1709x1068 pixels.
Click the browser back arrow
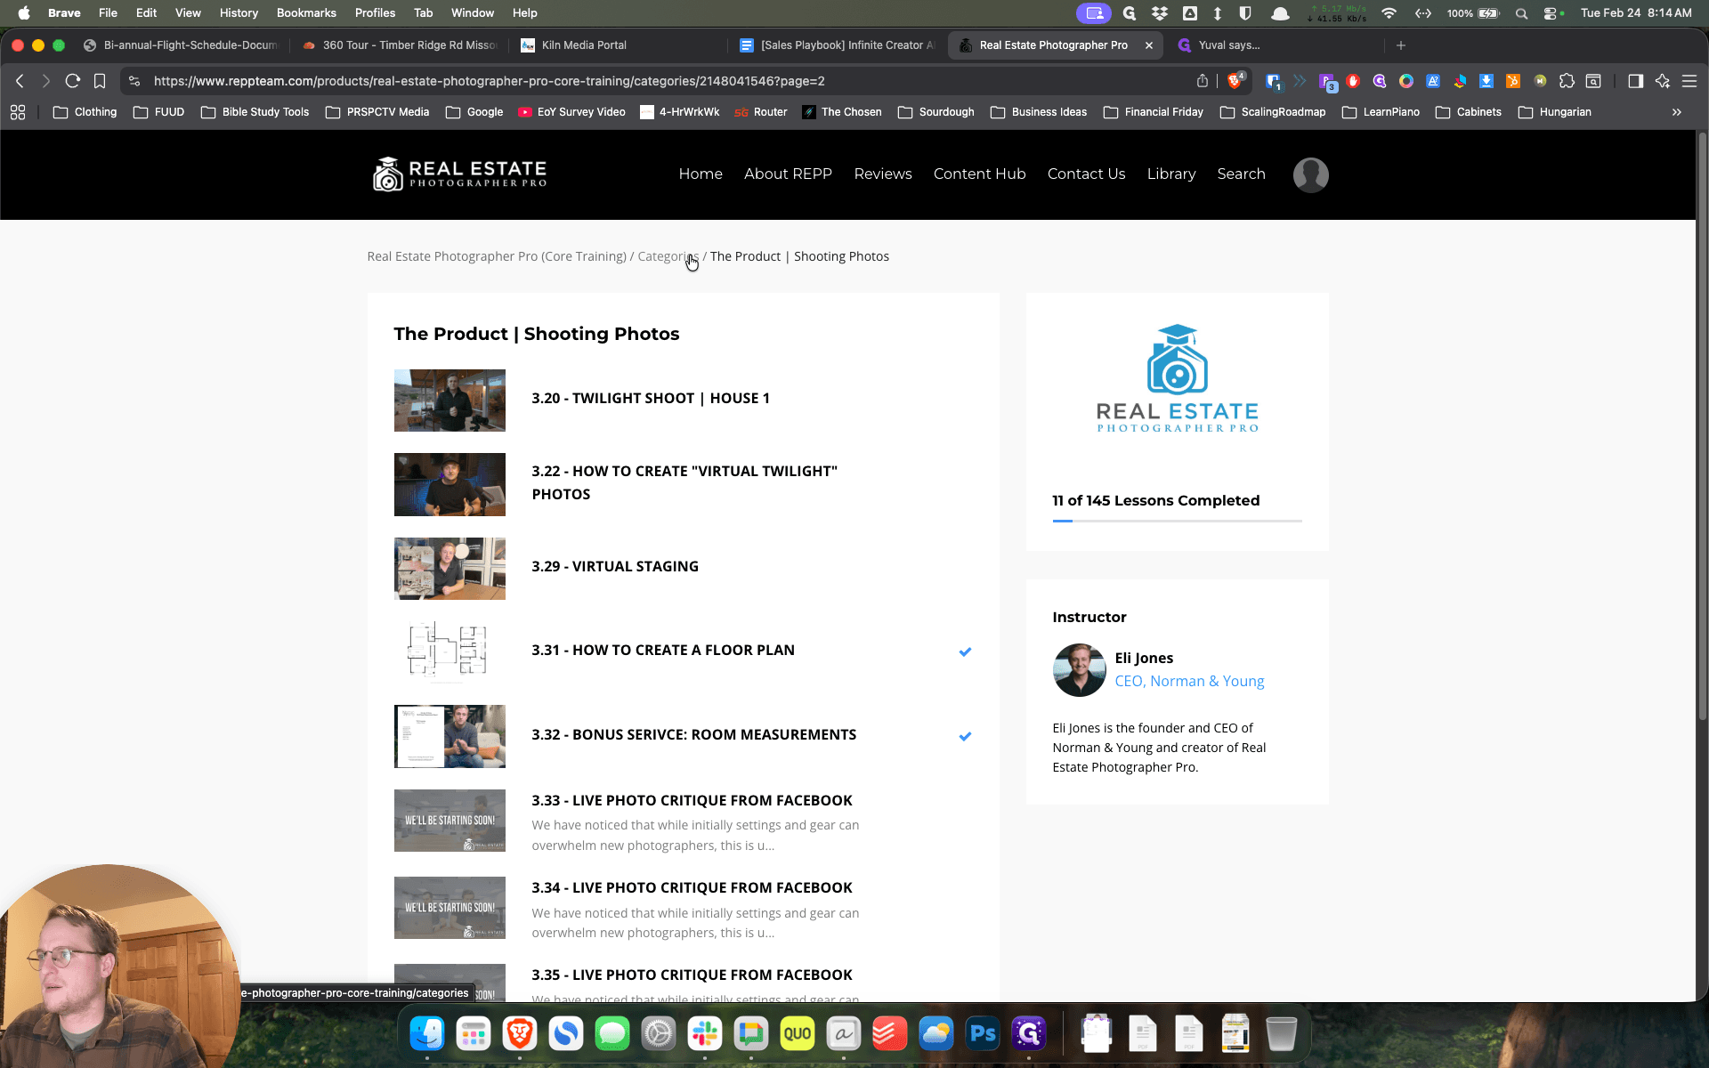20,81
